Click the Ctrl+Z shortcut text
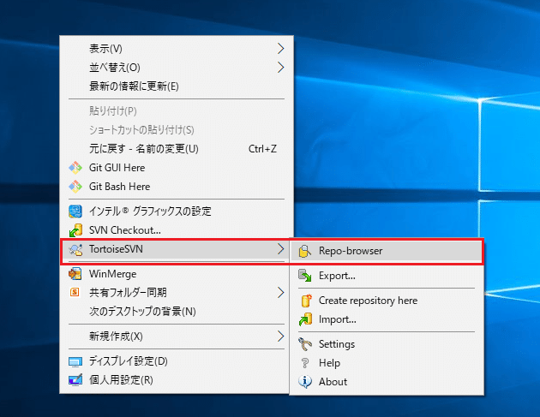The height and width of the screenshot is (417, 540). click(262, 149)
